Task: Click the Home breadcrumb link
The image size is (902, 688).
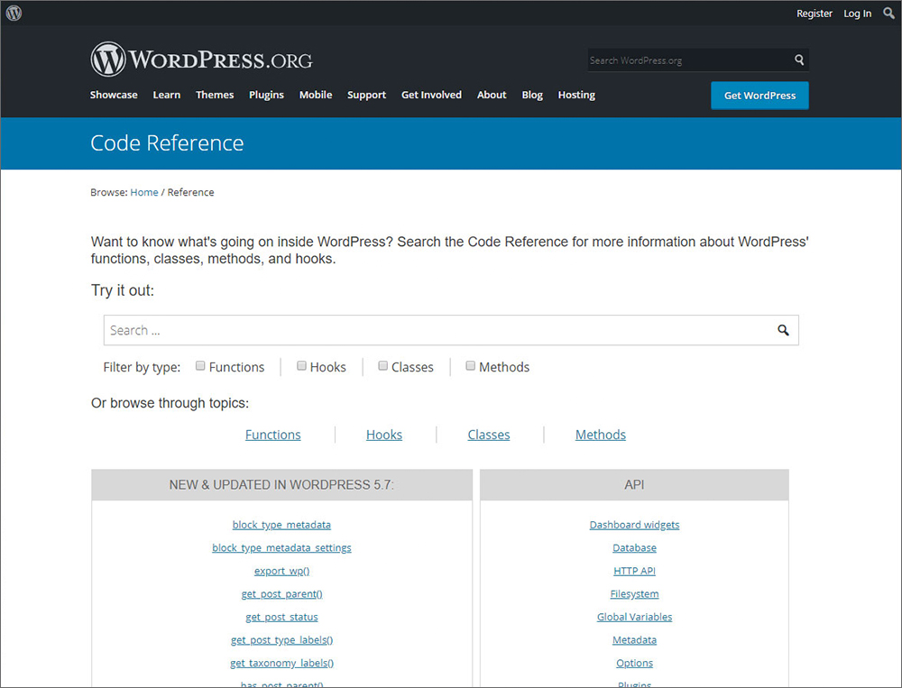Action: tap(143, 192)
